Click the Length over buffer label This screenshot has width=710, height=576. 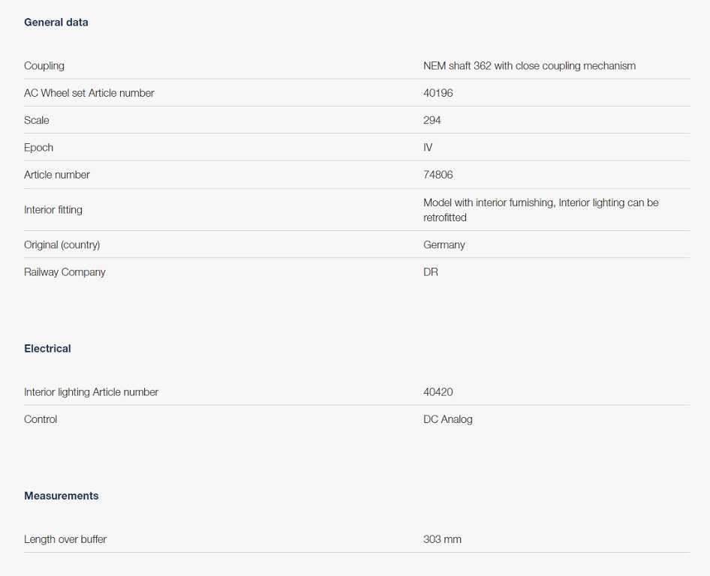click(x=65, y=539)
